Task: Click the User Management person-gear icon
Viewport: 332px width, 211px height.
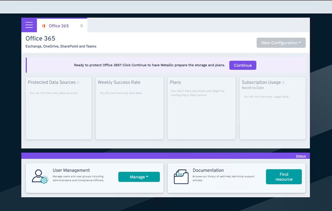Action: pos(40,177)
